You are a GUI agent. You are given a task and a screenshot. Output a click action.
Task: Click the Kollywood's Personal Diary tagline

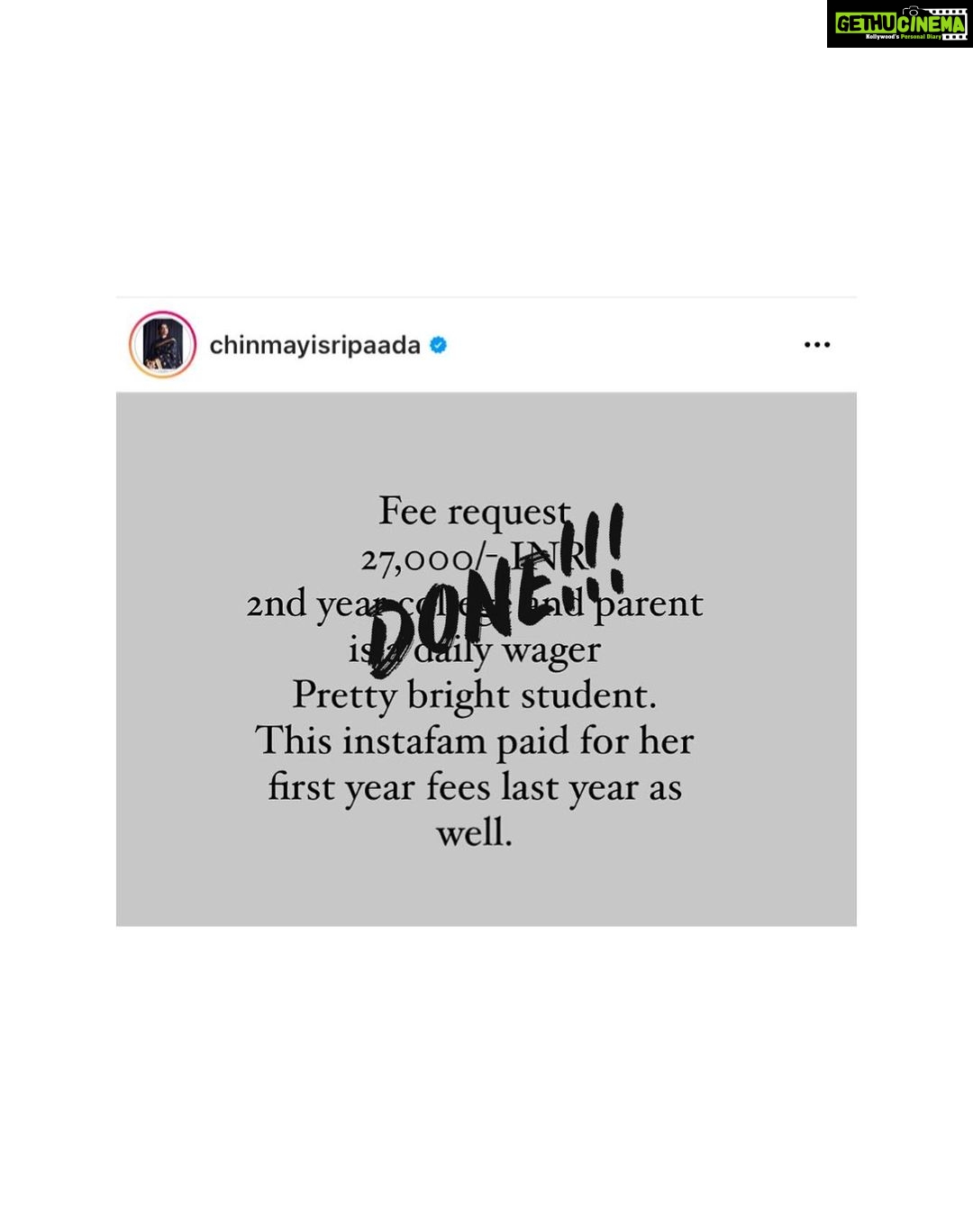(x=904, y=37)
